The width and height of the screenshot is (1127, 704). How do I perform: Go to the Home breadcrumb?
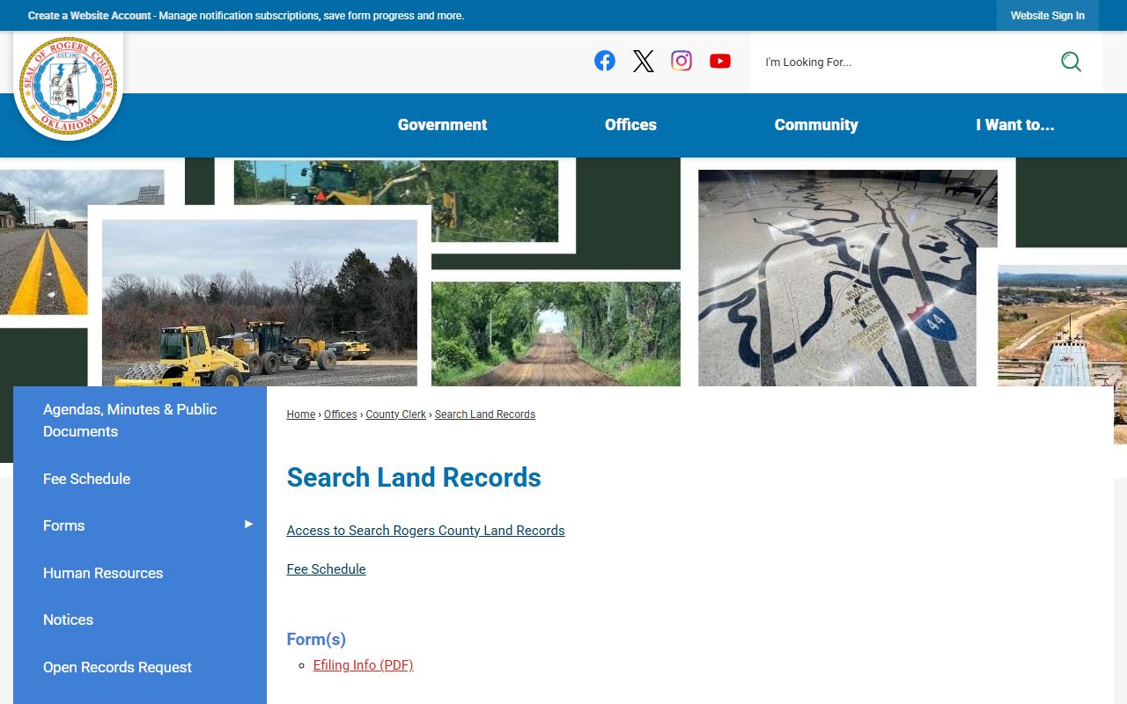coord(300,414)
